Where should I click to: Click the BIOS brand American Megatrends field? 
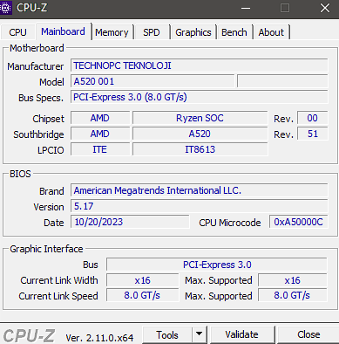tap(200, 190)
